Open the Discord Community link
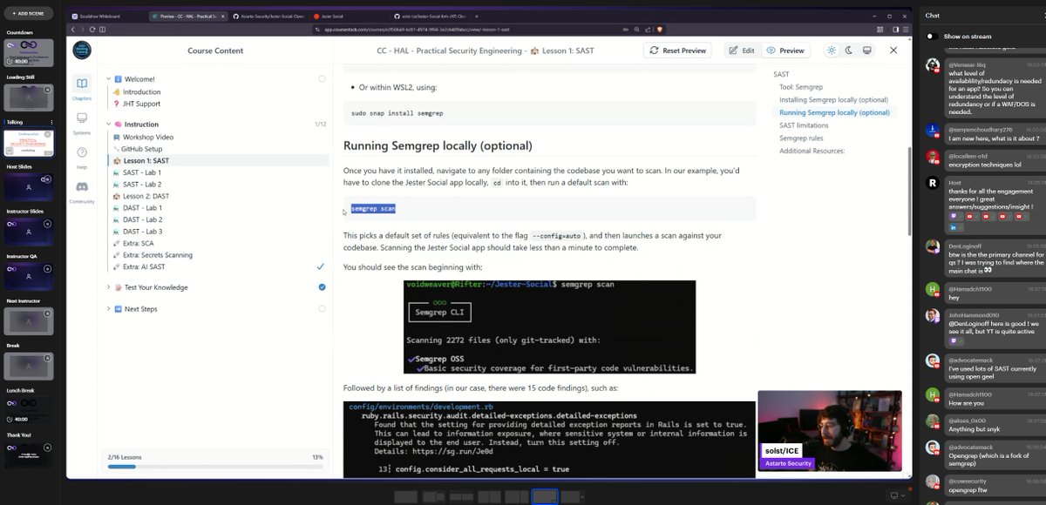Viewport: 1046px width, 505px height. [x=81, y=192]
